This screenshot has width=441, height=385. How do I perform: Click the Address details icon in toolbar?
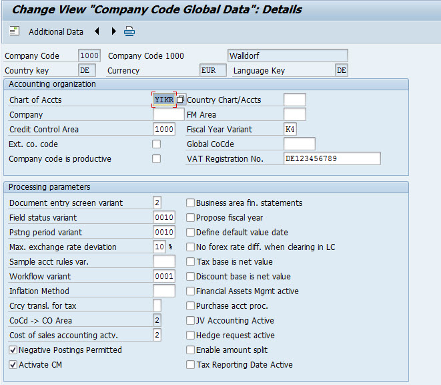(x=14, y=31)
